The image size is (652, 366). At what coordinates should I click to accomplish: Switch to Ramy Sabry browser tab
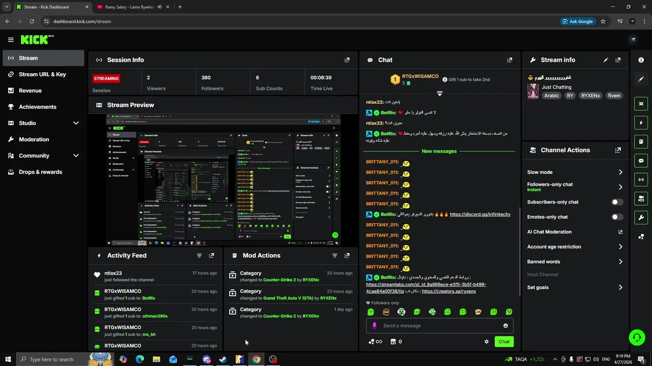(132, 7)
